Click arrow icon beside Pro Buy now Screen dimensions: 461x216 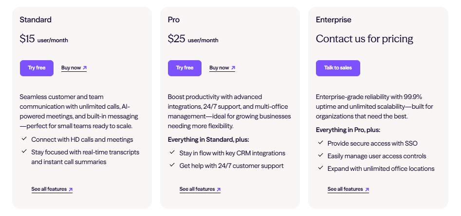point(233,68)
